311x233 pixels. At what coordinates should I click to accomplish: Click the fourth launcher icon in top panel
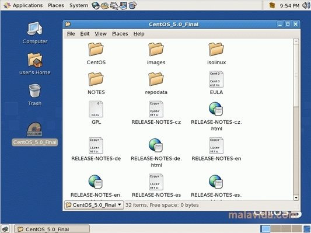(x=123, y=5)
